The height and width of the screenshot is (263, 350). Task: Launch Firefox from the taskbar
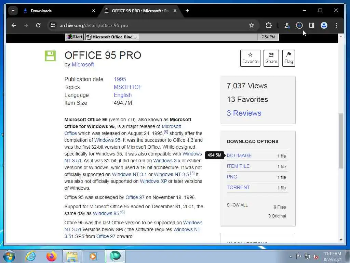51,256
